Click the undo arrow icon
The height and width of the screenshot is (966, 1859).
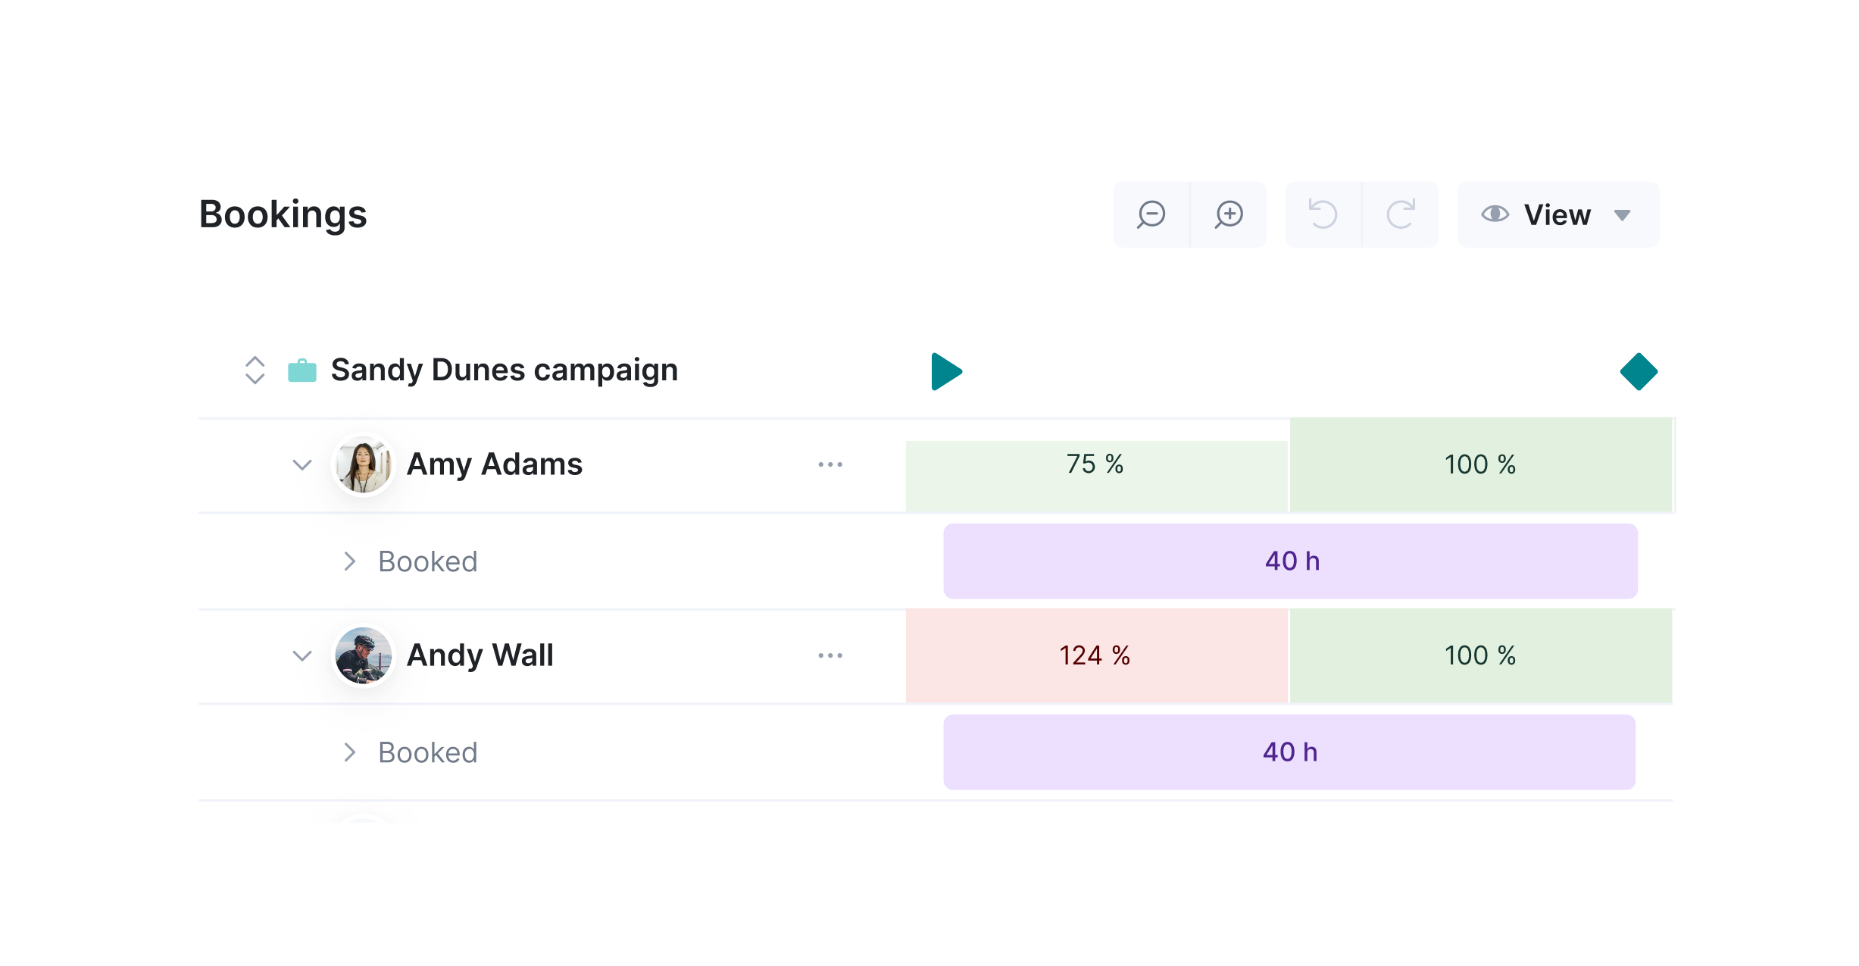(x=1323, y=214)
